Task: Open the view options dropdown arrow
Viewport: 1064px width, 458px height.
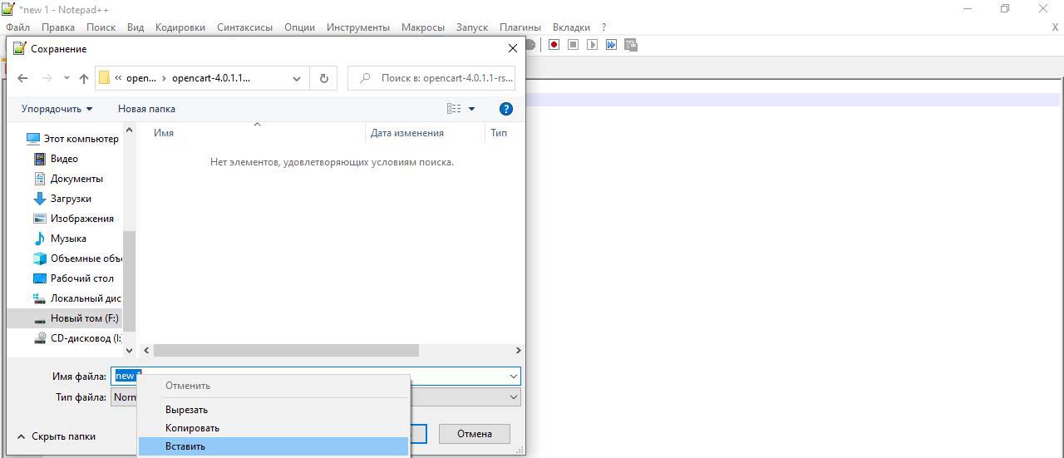Action: tap(471, 109)
